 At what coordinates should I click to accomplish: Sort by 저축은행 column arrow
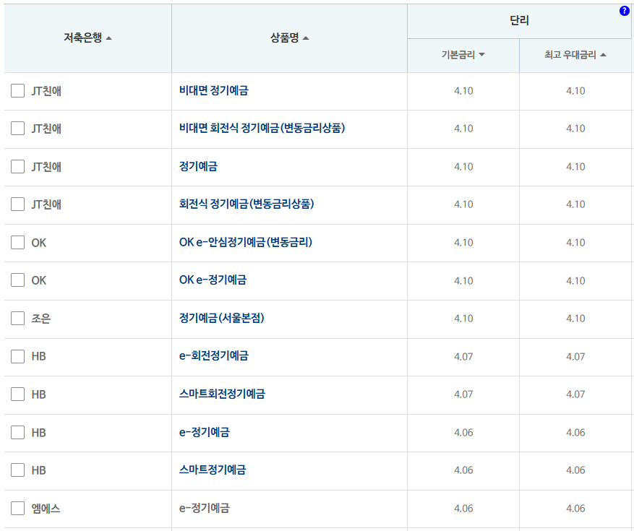(108, 38)
